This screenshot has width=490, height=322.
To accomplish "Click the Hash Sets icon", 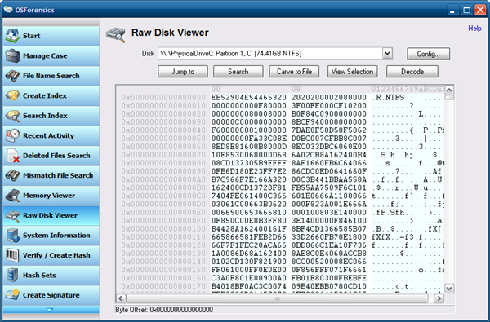I will [x=13, y=276].
